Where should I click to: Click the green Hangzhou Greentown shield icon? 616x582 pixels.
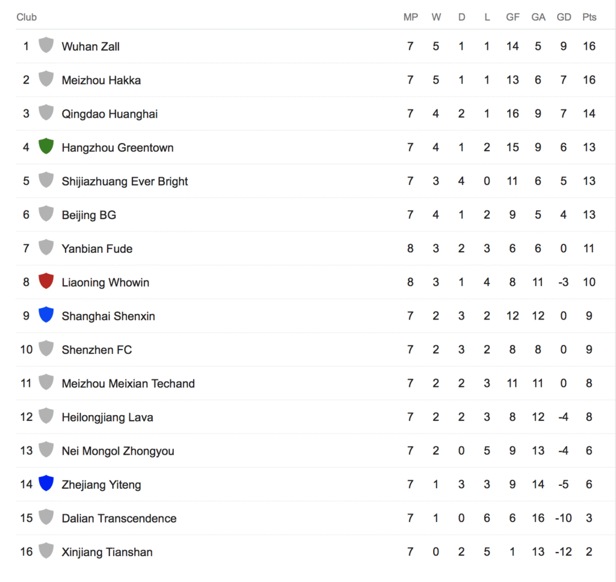46,147
